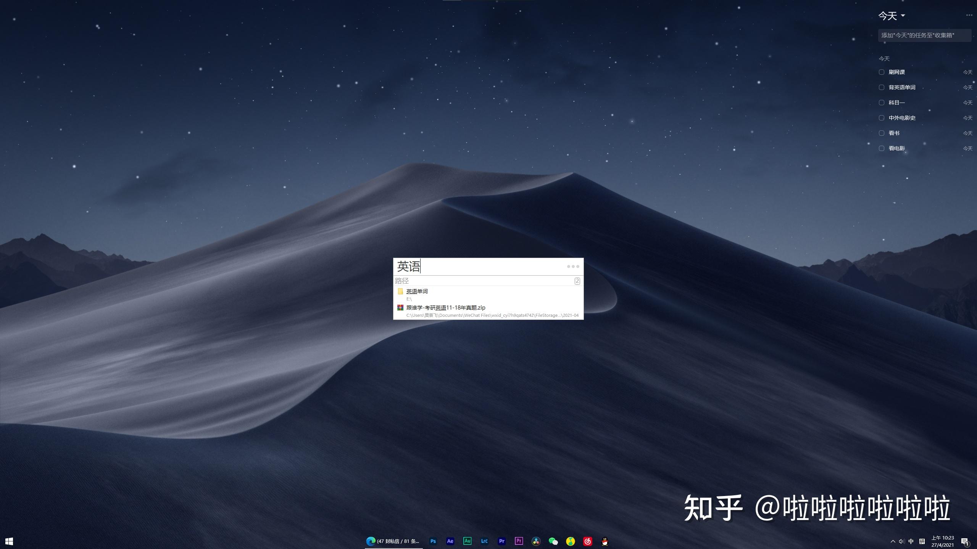The height and width of the screenshot is (549, 977).
Task: Click the Lightroom icon in taskbar
Action: [x=484, y=541]
